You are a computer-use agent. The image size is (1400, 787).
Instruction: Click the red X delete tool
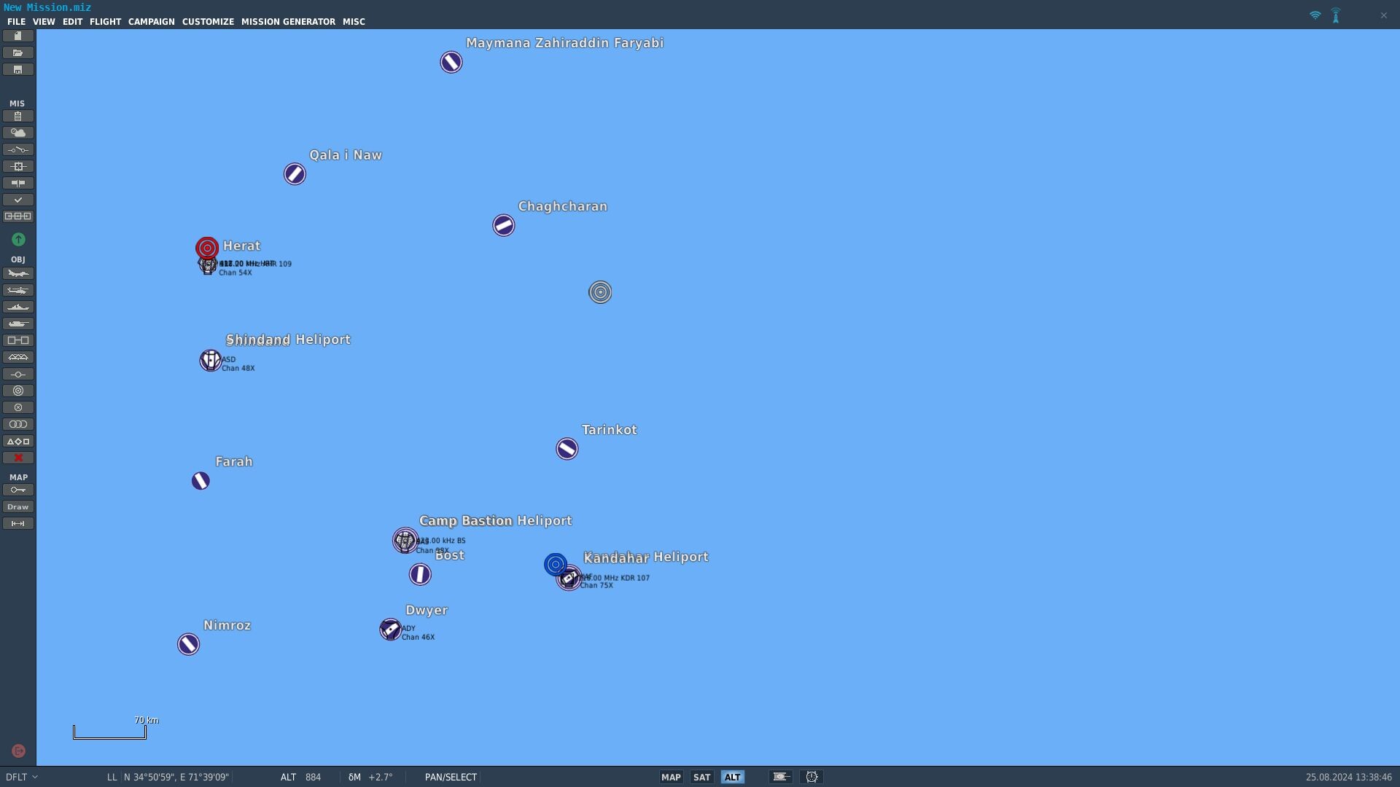click(x=17, y=458)
